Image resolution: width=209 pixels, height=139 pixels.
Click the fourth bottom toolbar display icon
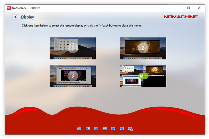click(105, 129)
